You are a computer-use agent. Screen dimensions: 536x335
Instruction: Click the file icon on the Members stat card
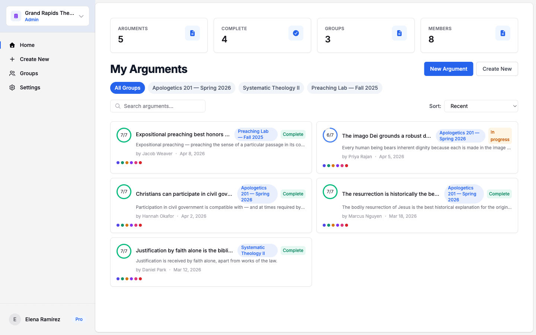click(x=503, y=33)
